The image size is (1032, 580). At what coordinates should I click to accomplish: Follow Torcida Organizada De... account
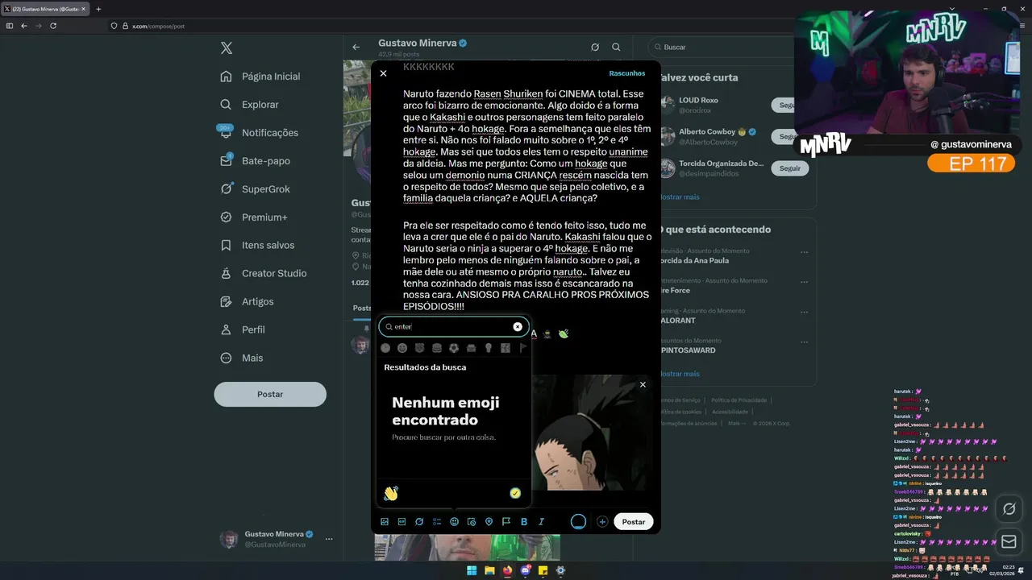pyautogui.click(x=790, y=168)
